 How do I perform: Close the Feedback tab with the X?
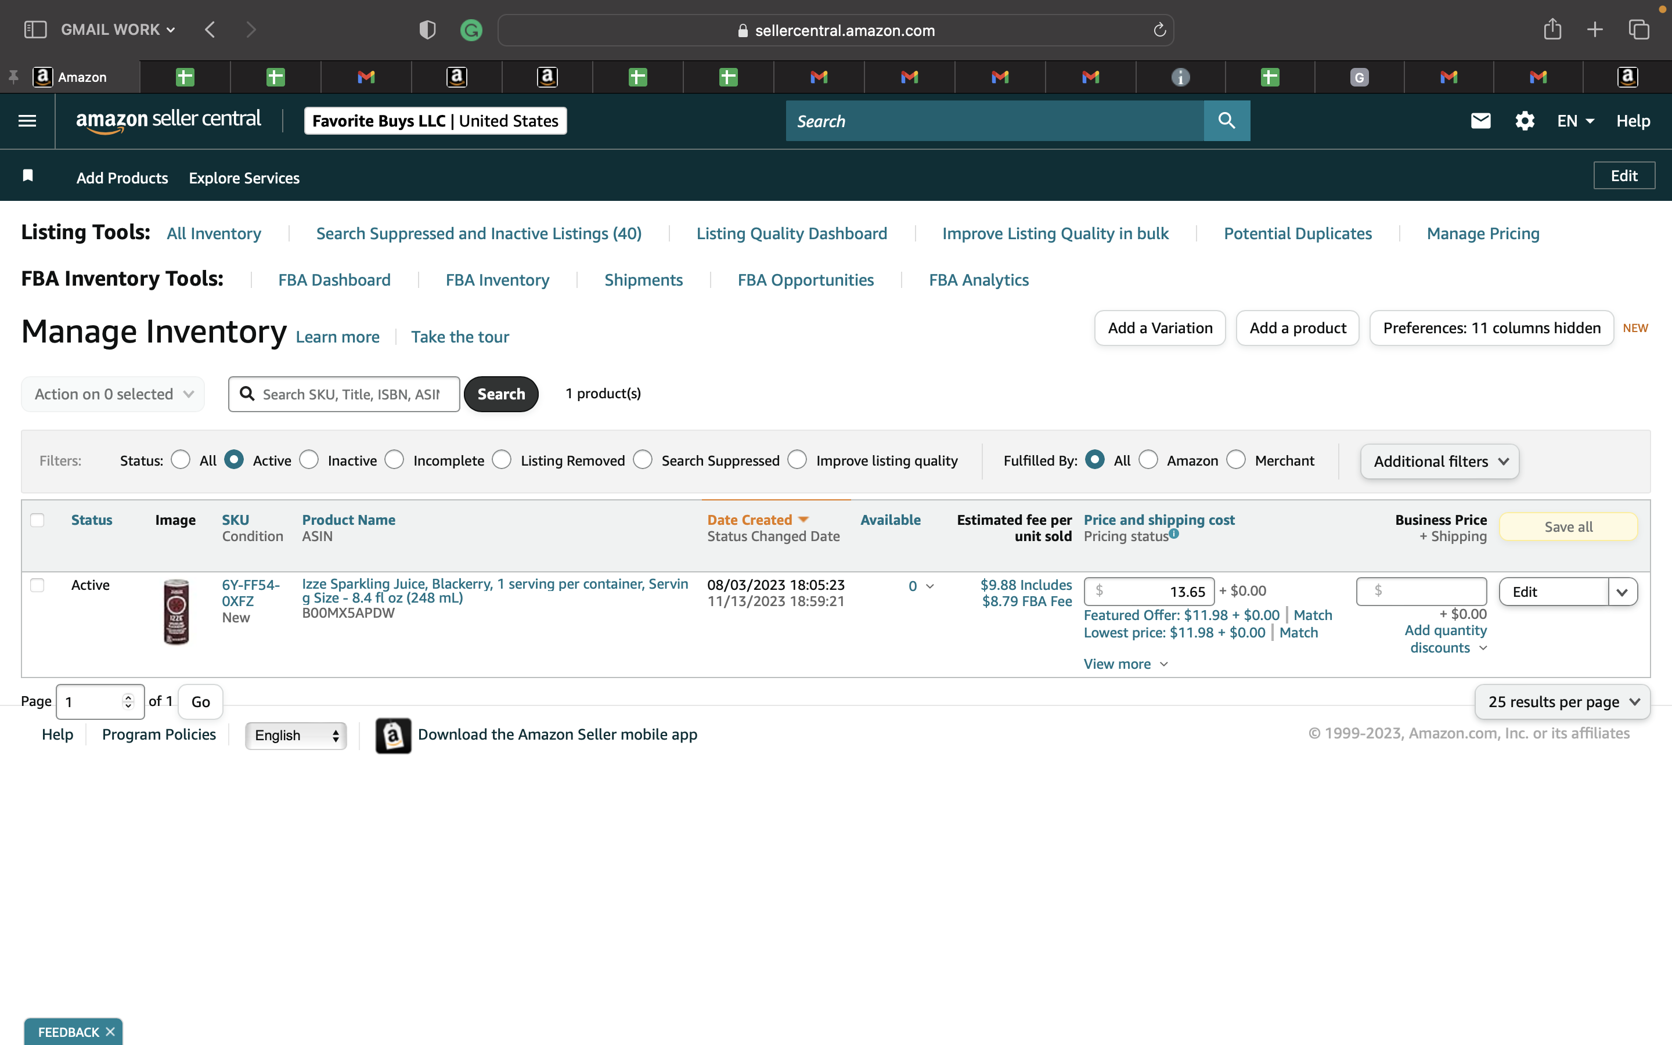(110, 1031)
